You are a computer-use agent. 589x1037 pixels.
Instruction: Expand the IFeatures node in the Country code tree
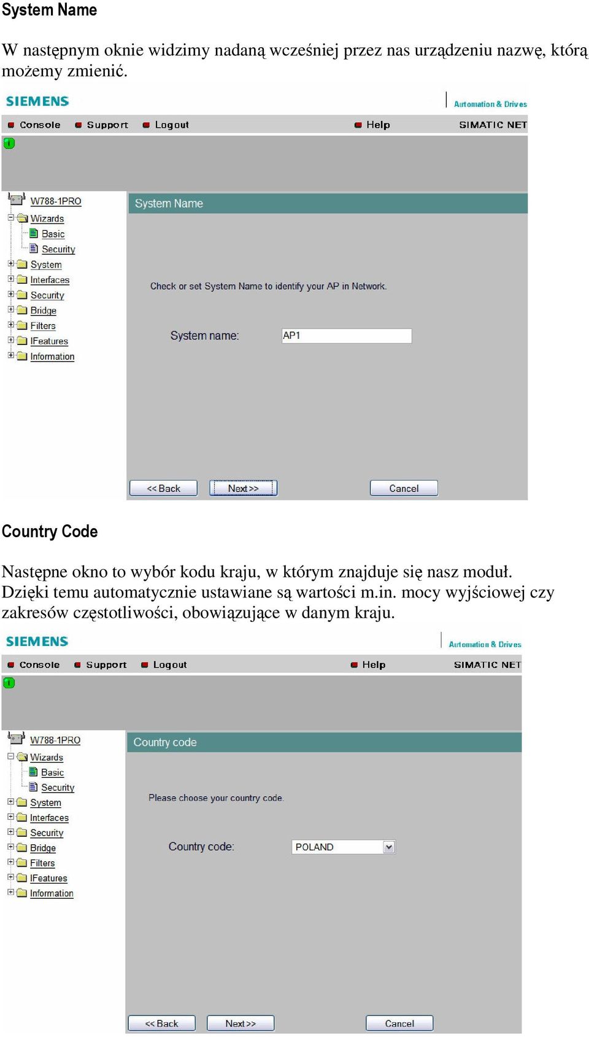tap(10, 877)
